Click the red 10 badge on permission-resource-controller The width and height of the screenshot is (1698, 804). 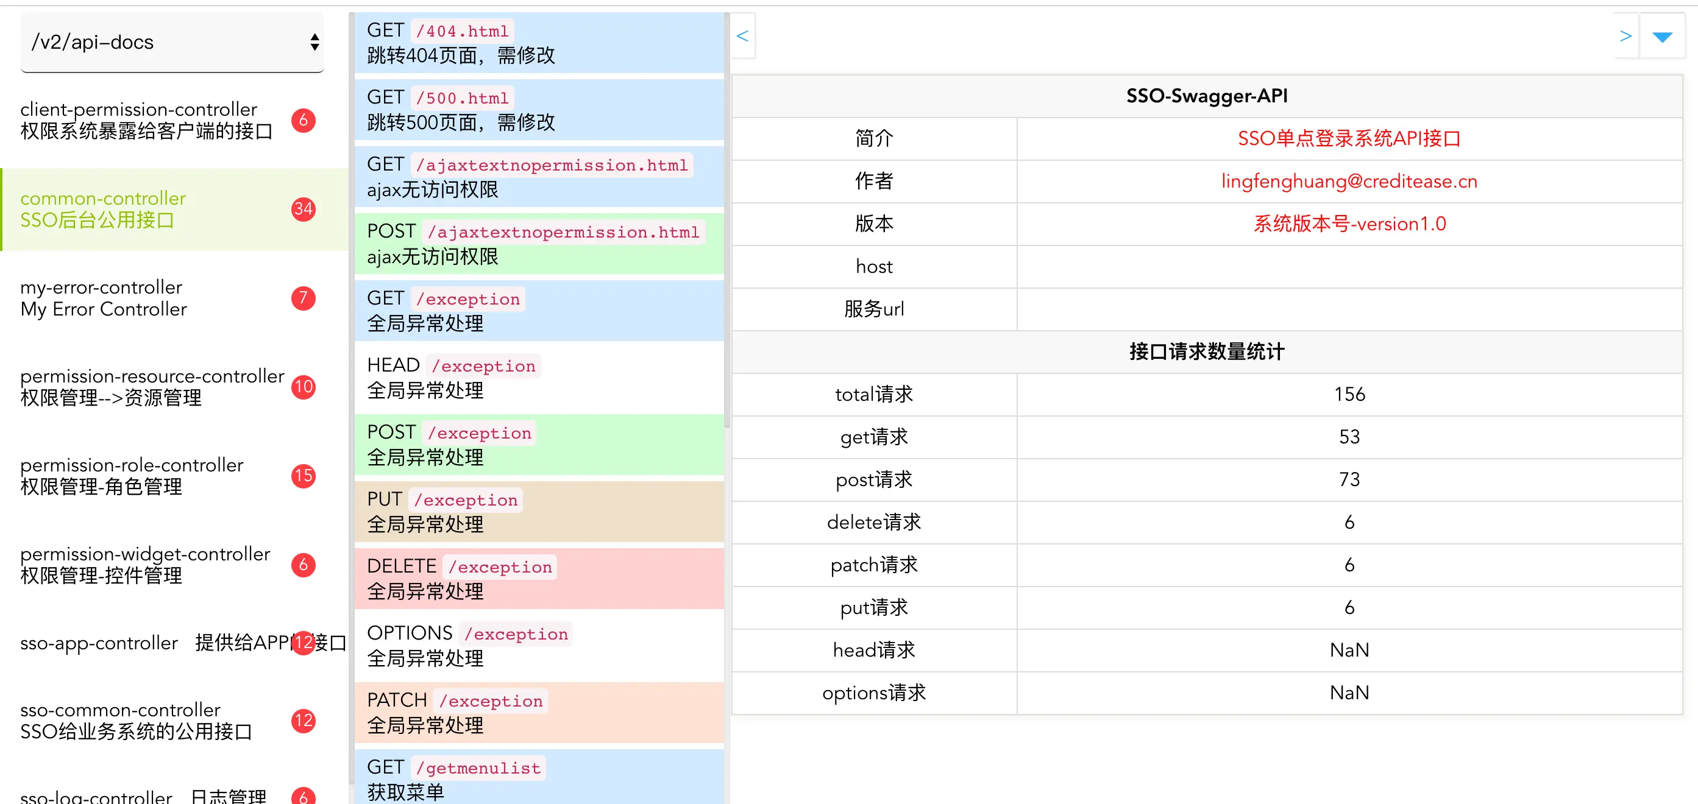coord(304,387)
